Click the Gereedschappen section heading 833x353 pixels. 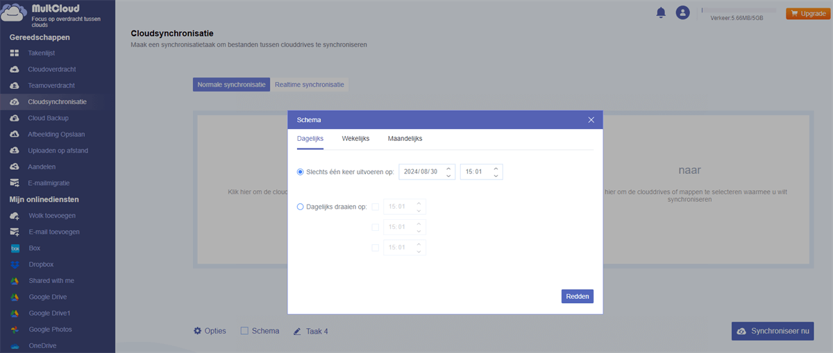tap(40, 37)
